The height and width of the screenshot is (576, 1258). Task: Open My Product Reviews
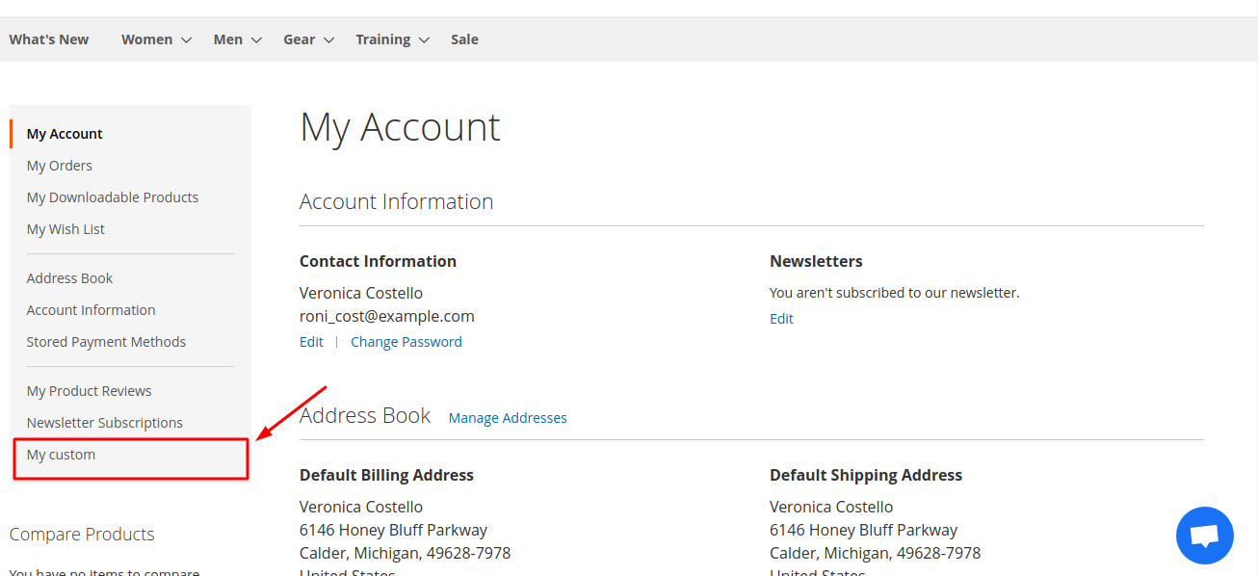(89, 390)
